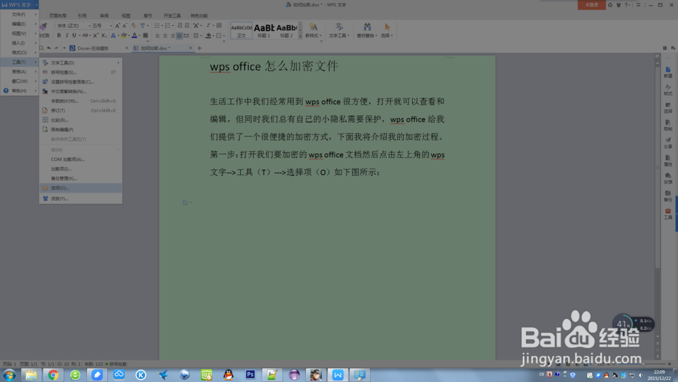Open 新建 in right sidebar
This screenshot has height=382, width=678.
668,72
